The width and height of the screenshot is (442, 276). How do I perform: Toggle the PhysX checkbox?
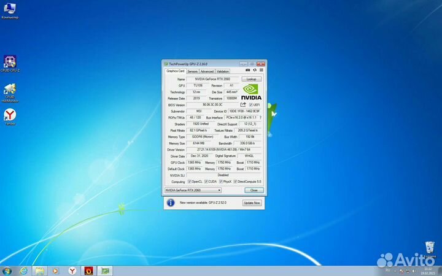pyautogui.click(x=221, y=182)
